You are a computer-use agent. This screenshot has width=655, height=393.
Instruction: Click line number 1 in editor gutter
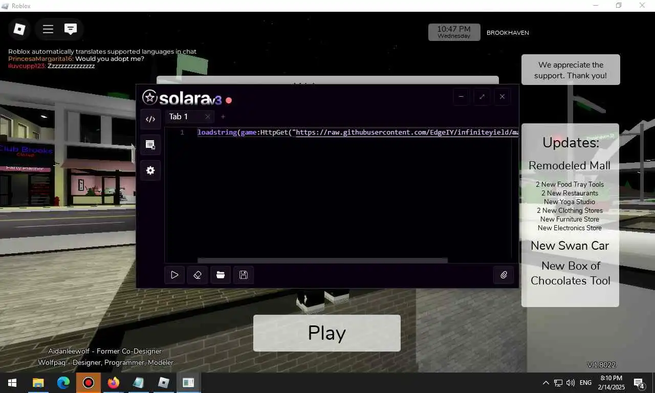(182, 133)
